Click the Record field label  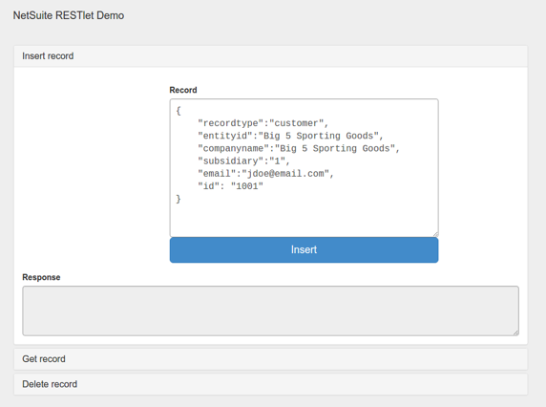(183, 90)
